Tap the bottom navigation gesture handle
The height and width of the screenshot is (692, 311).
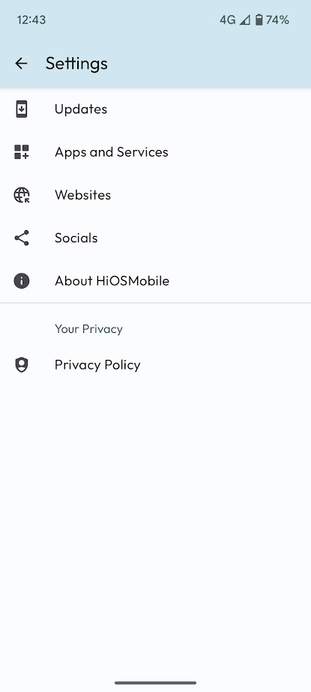tap(155, 683)
